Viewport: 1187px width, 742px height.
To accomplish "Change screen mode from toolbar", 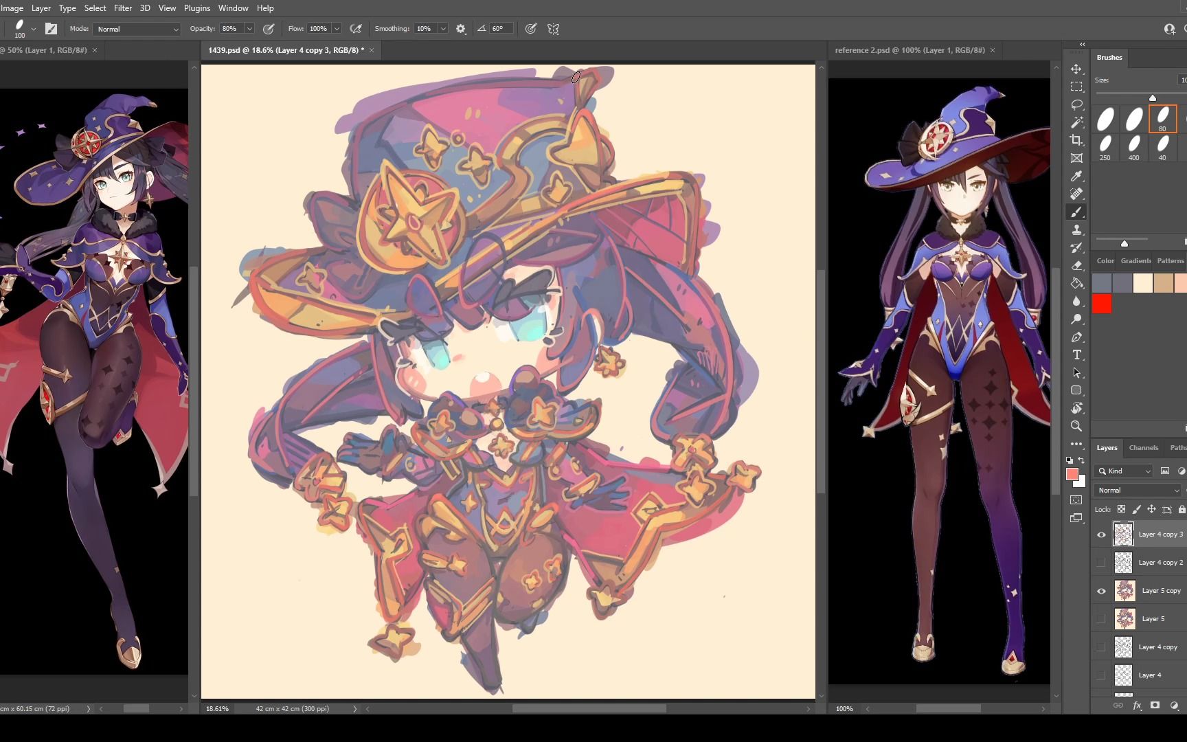I will 1076,518.
